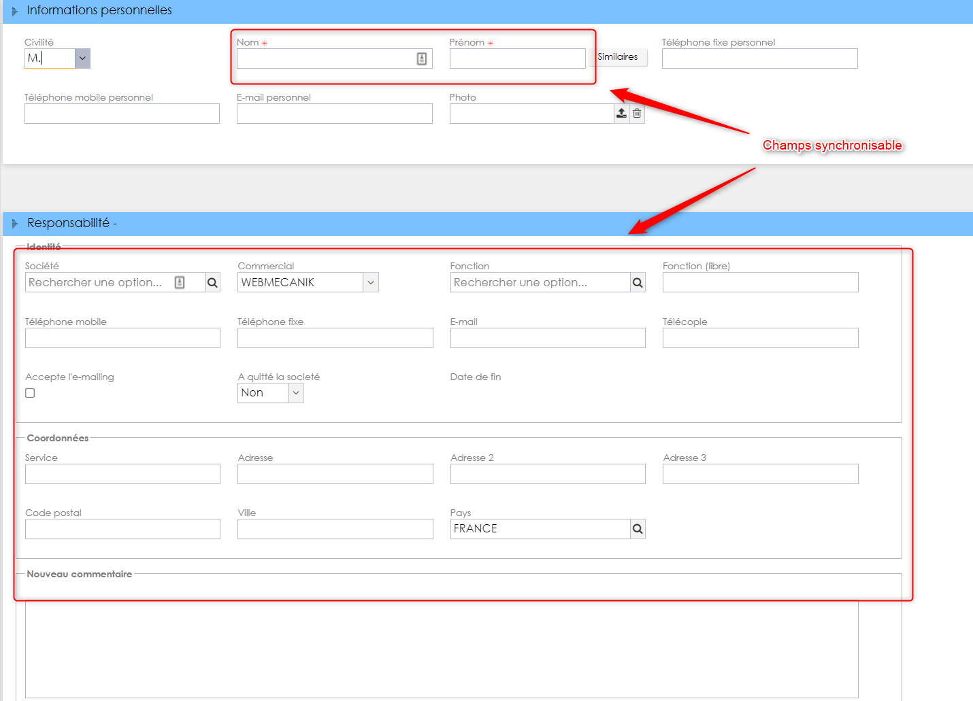Click the magnifier icon next to Pays field

[x=638, y=529]
